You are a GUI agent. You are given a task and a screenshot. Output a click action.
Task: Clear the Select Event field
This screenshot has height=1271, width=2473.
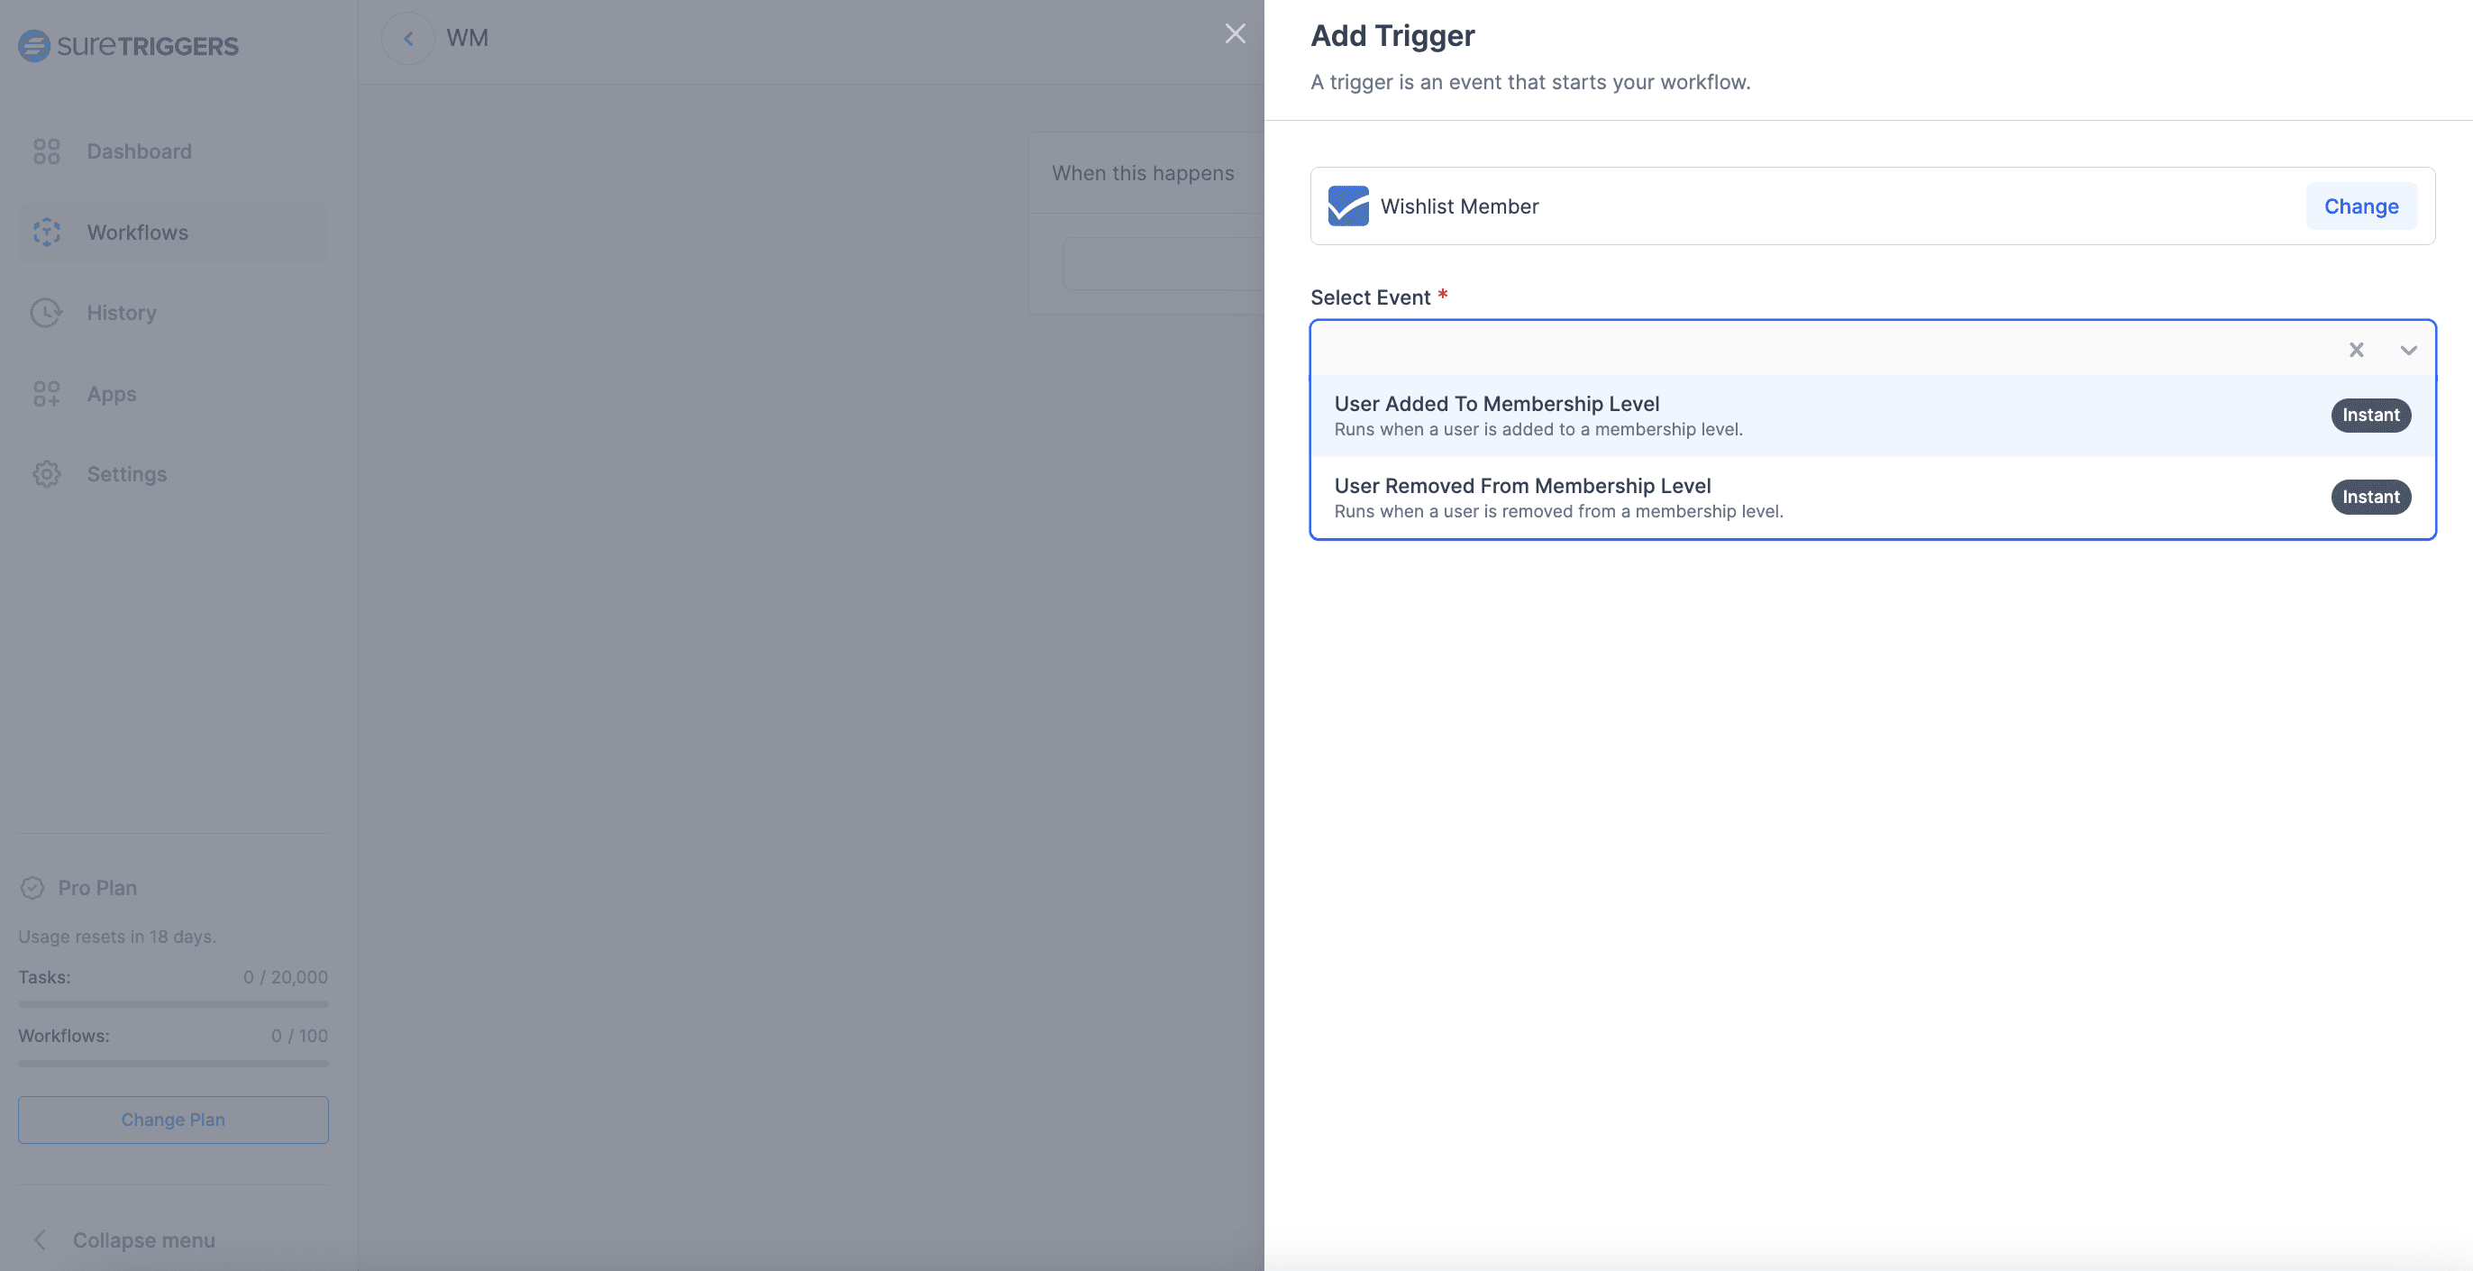click(2356, 350)
